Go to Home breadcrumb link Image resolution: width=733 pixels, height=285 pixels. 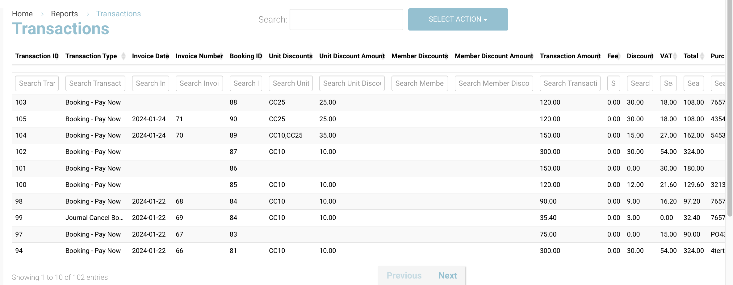tap(22, 14)
